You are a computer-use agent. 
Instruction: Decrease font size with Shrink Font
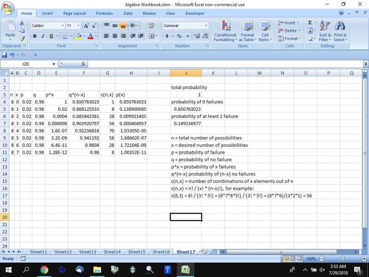pos(94,26)
